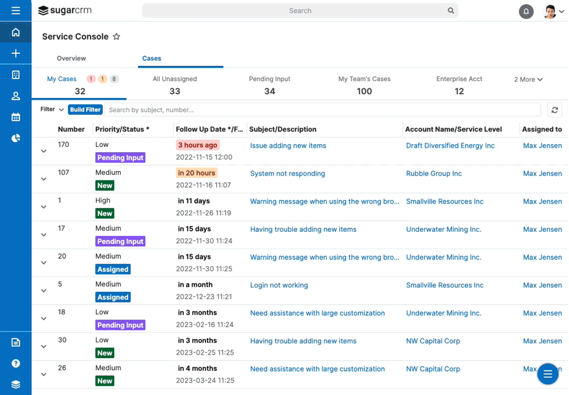Expand the row details for case 170
The height and width of the screenshot is (395, 569).
(43, 151)
